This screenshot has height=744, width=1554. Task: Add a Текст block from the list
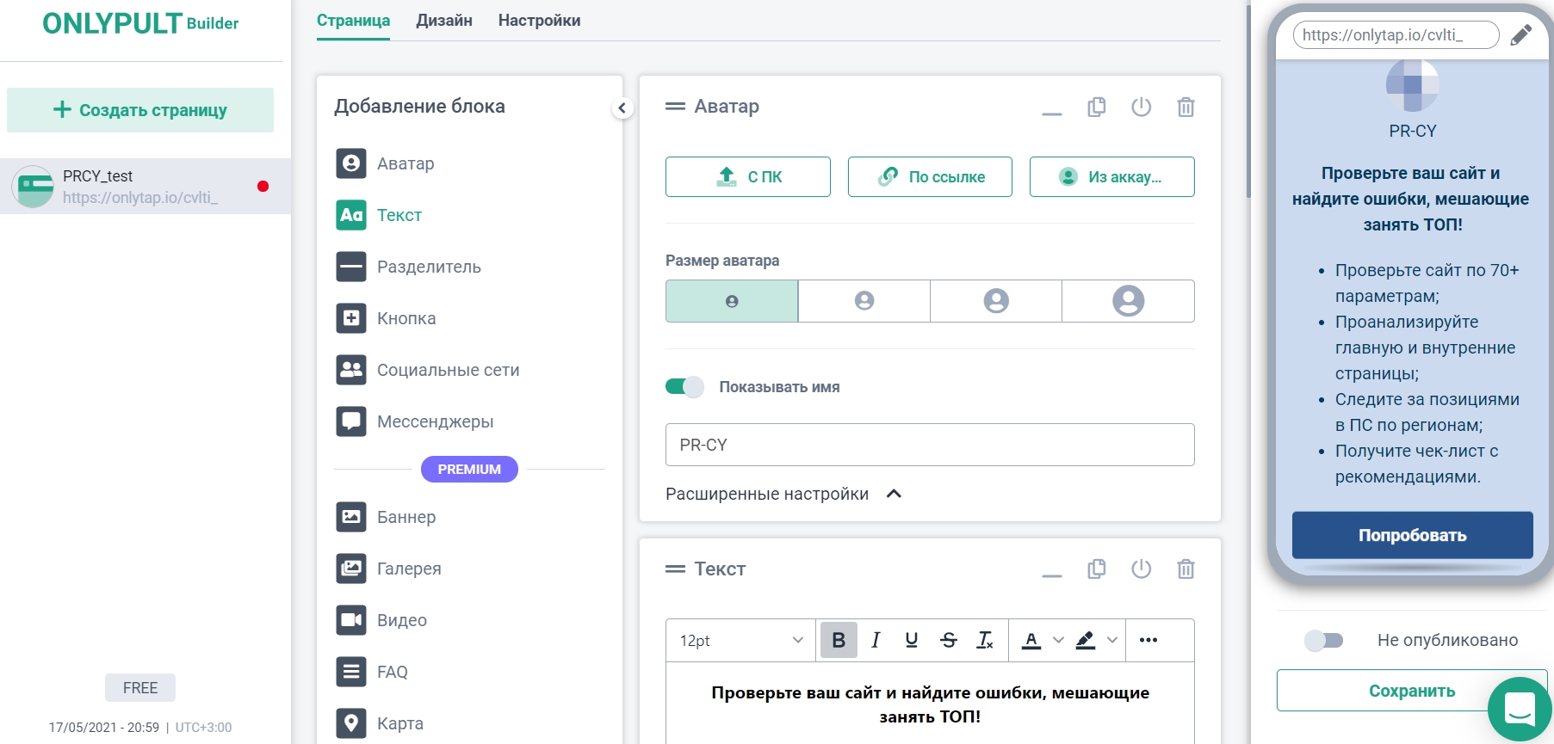tap(379, 215)
